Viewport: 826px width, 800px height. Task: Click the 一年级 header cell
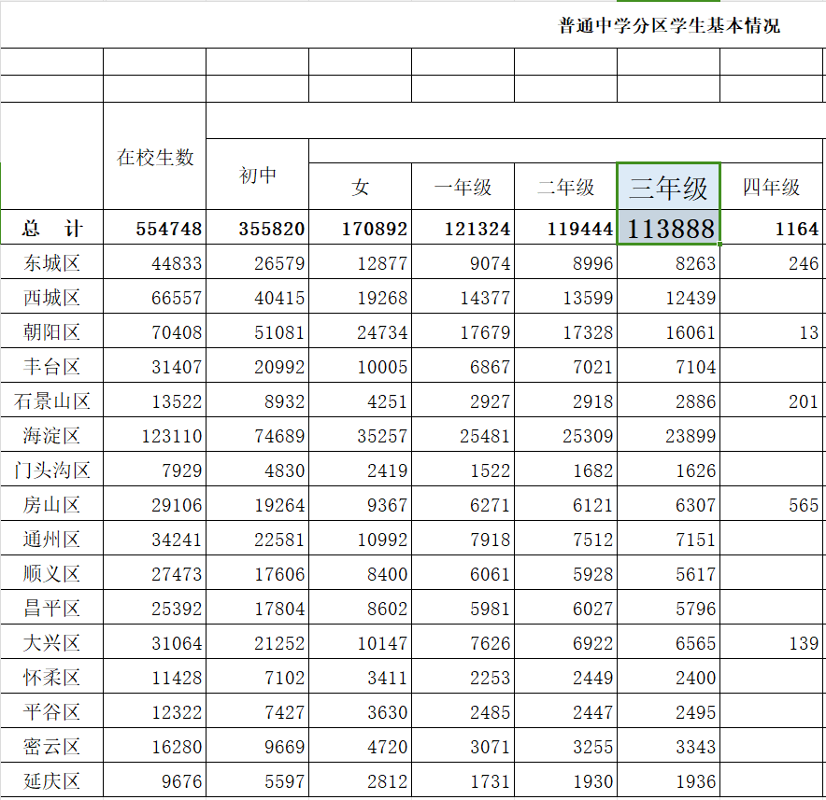463,187
